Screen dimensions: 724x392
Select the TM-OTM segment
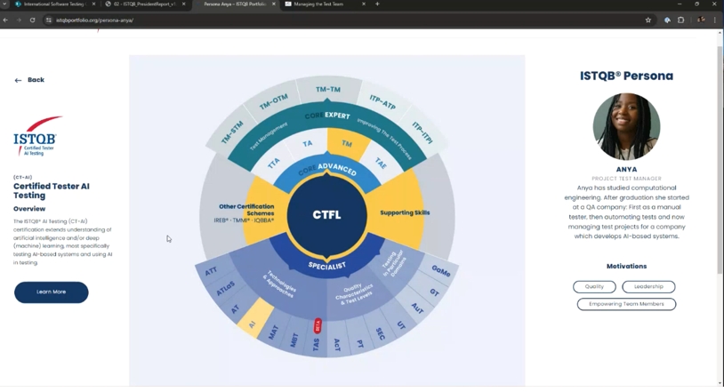[x=273, y=101]
